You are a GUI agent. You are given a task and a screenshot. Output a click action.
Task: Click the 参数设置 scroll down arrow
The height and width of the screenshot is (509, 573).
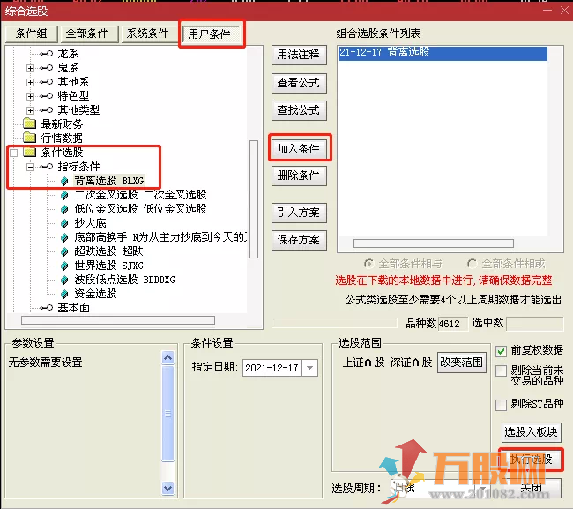tap(168, 488)
